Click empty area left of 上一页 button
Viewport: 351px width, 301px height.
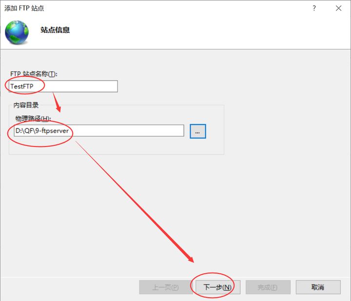pyautogui.click(x=68, y=287)
